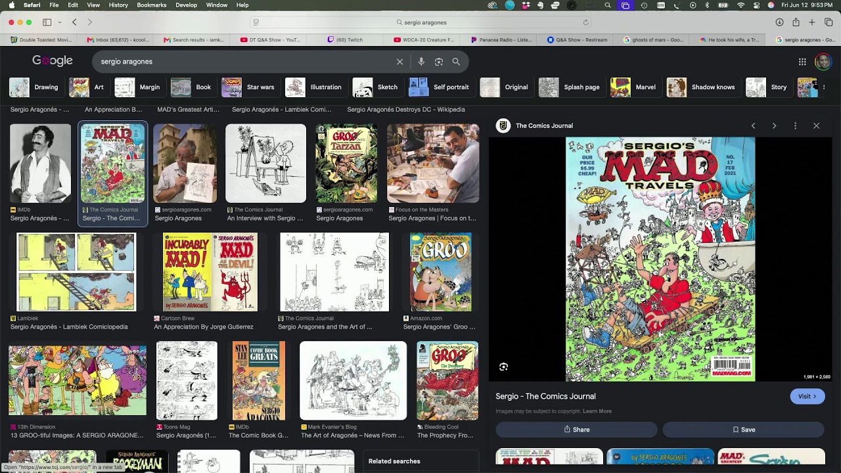Share the previewed image
Image resolution: width=841 pixels, height=473 pixels.
577,430
